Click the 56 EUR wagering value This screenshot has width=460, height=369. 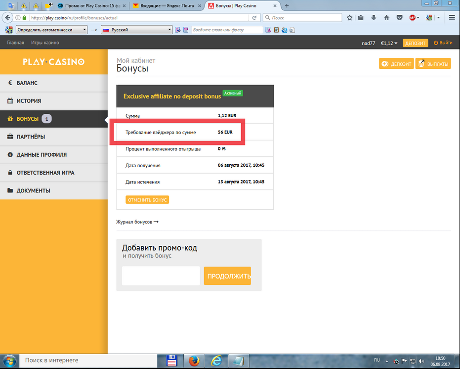(x=225, y=132)
